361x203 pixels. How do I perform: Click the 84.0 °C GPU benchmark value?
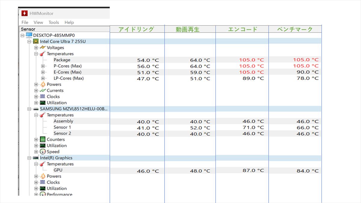[x=307, y=171]
